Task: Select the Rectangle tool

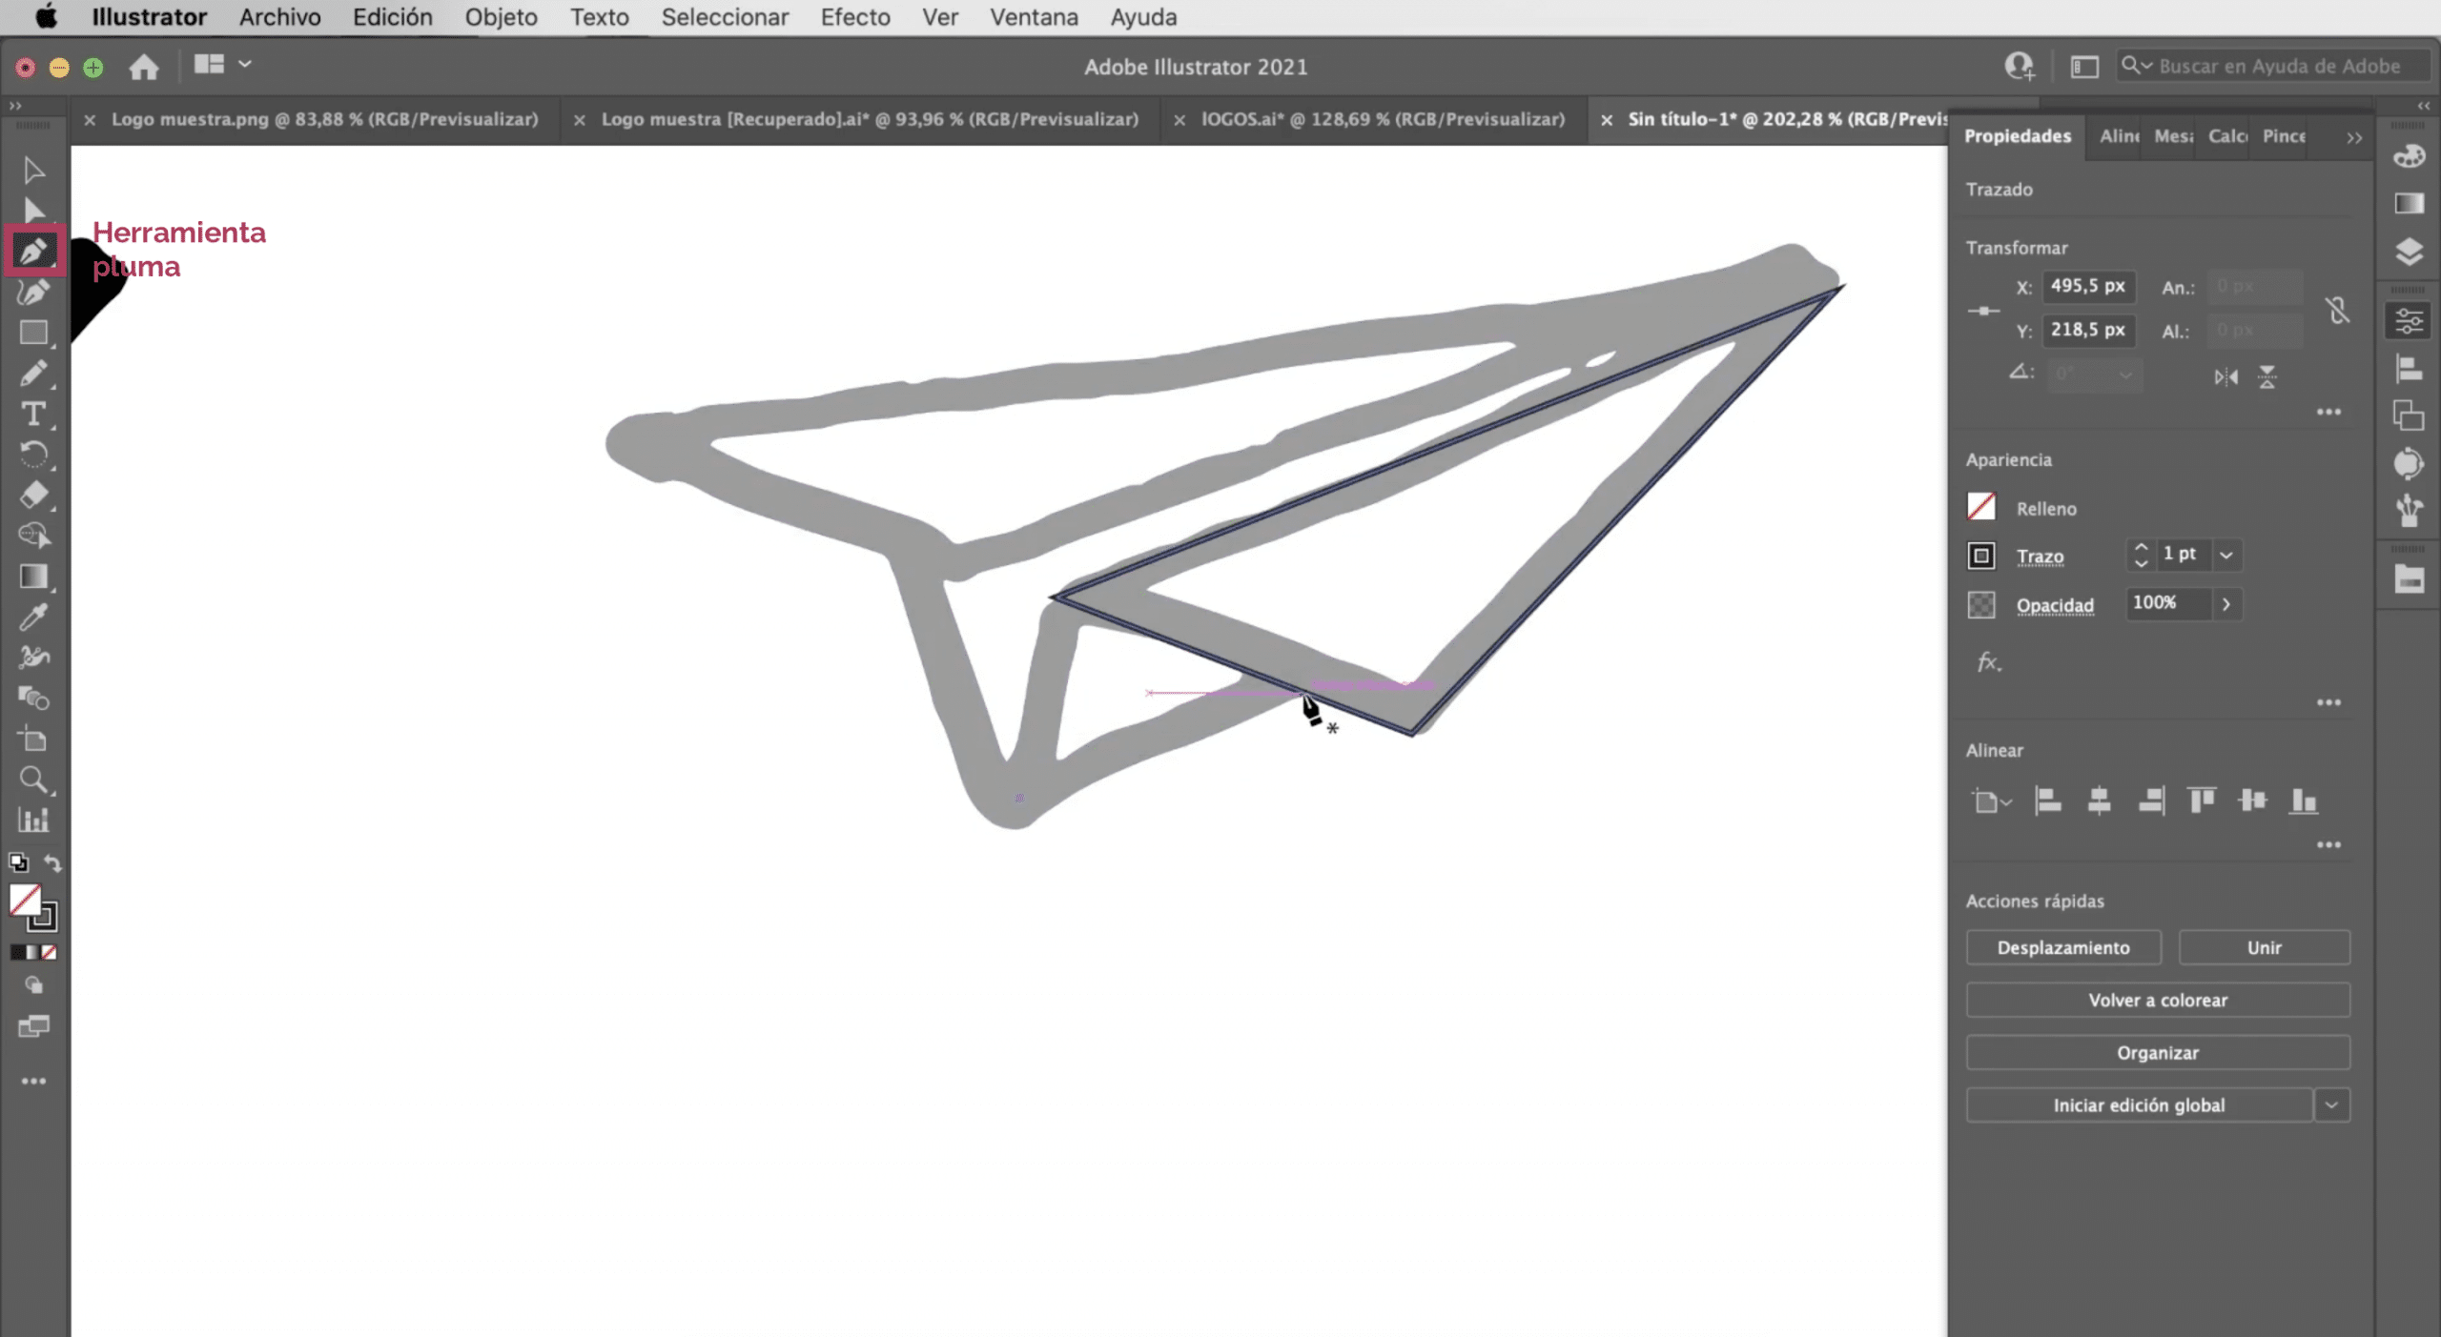Action: click(33, 333)
